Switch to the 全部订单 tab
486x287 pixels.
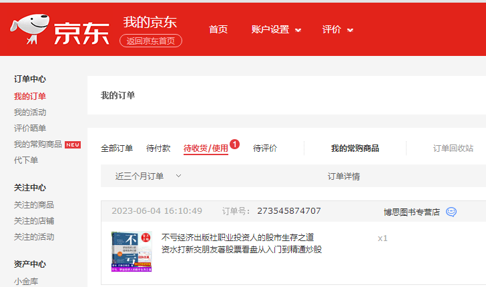(x=117, y=148)
